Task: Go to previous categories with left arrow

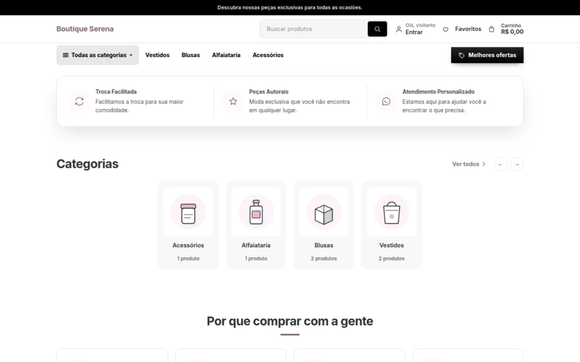Action: [501, 164]
